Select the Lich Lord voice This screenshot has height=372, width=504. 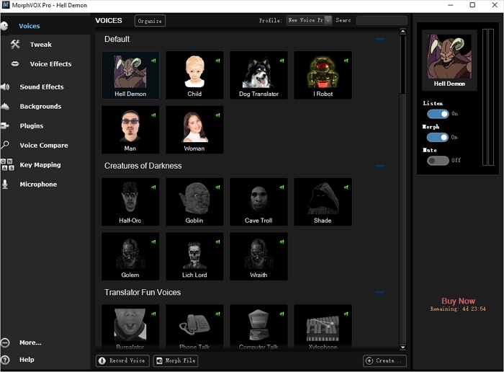tap(194, 256)
